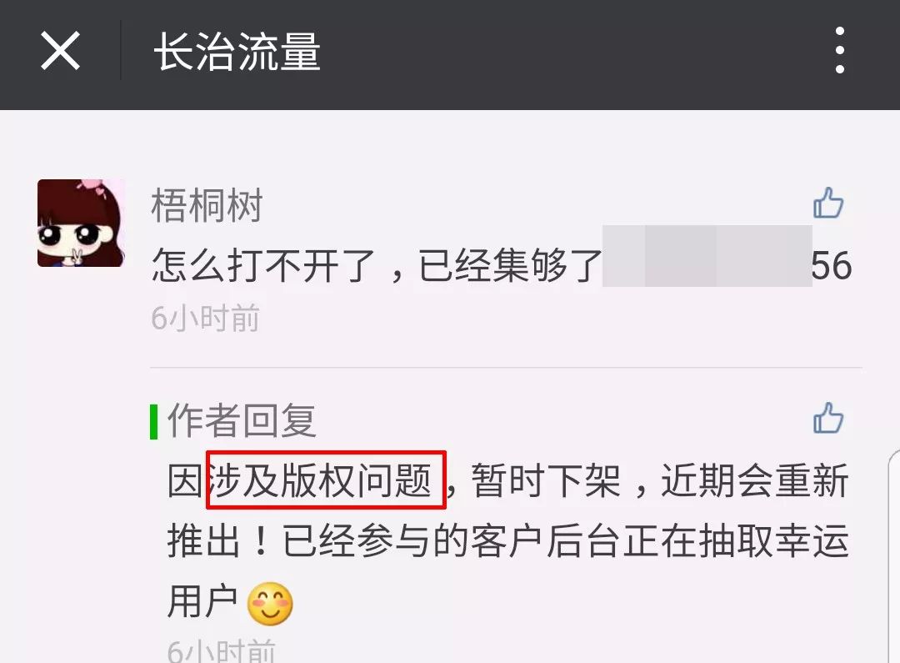900x663 pixels.
Task: Like 梧桐树's comment with thumbs-up
Action: coord(828,203)
